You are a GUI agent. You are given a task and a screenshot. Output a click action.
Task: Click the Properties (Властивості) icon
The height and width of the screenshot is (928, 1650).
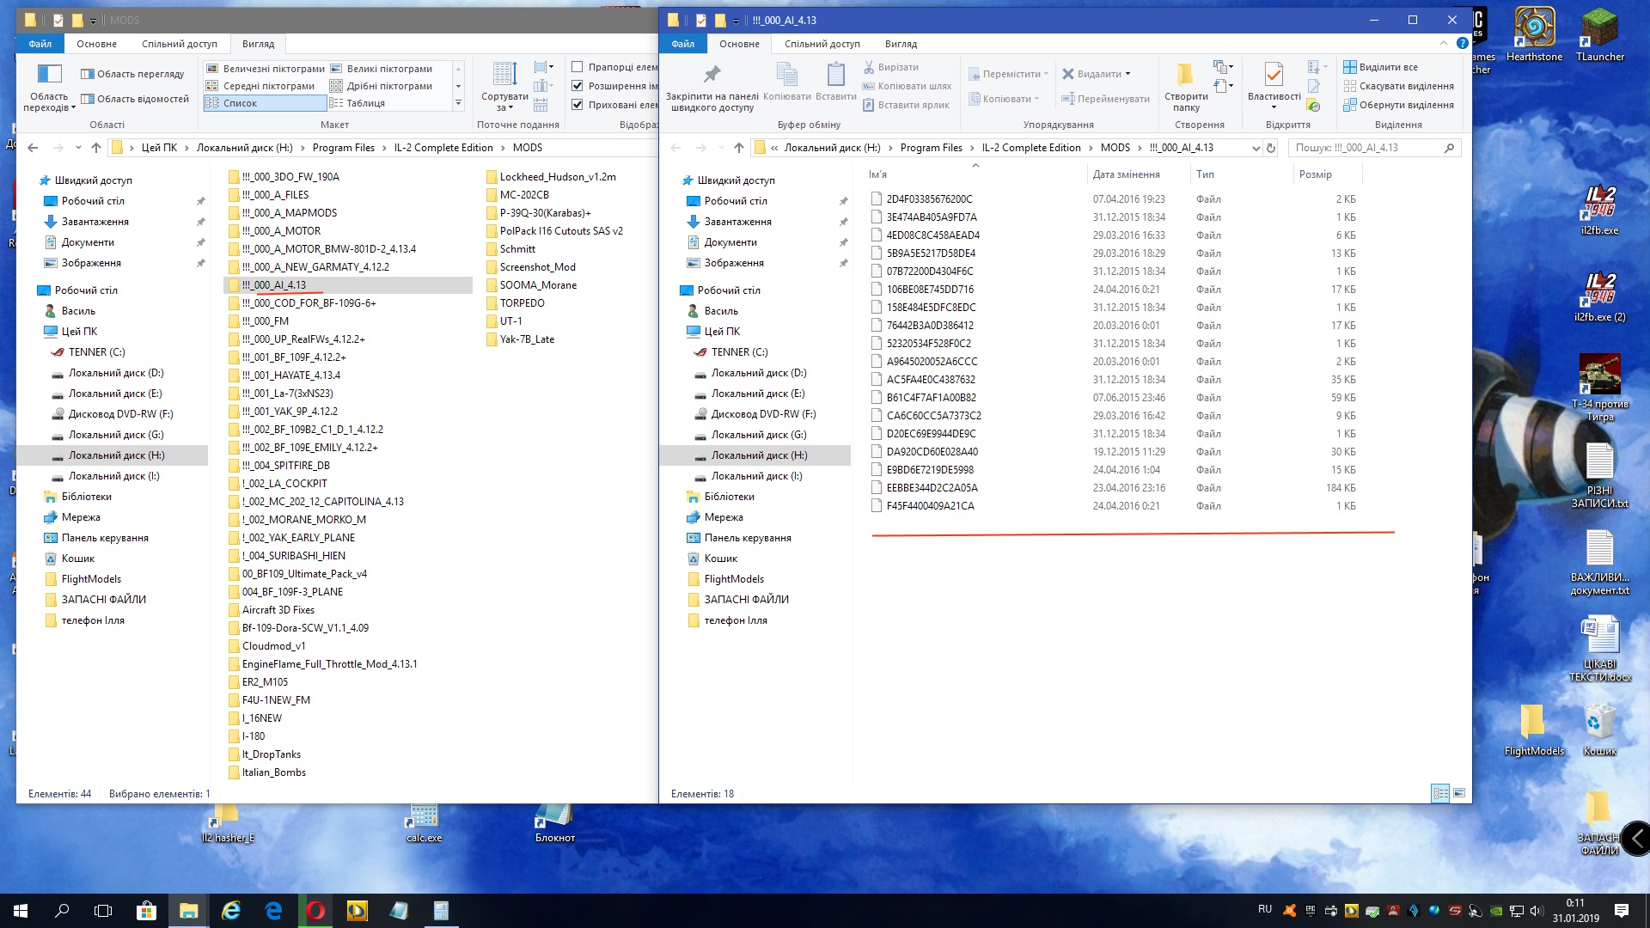coord(1274,76)
